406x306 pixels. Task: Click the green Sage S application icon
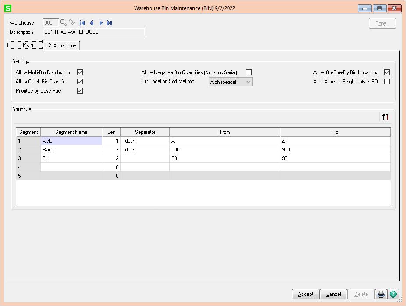pos(8,8)
